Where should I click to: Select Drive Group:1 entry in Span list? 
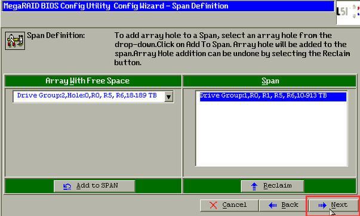pos(273,97)
